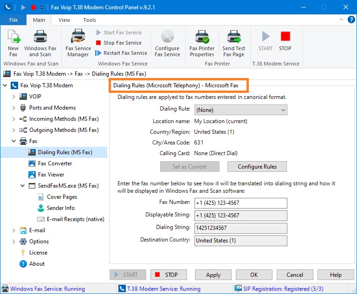The image size is (357, 294).
Task: Click Send Test Fax Page
Action: pyautogui.click(x=234, y=43)
